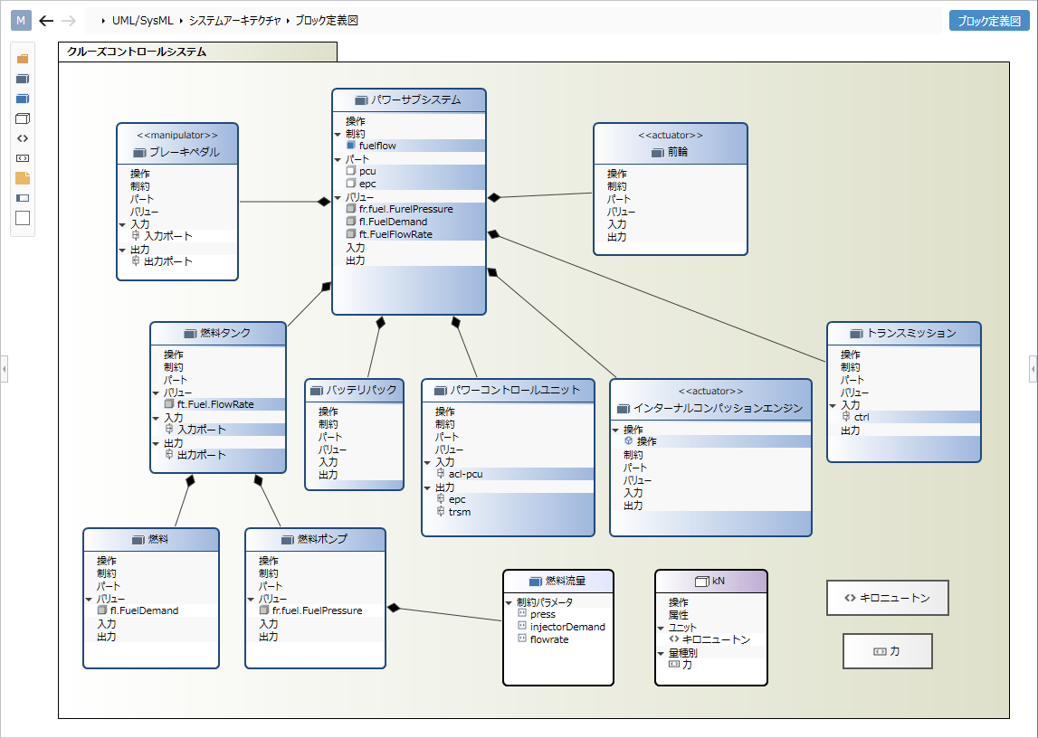This screenshot has width=1038, height=738.
Task: Collapse 出力 section in ブレーキペダル
Action: pyautogui.click(x=122, y=250)
